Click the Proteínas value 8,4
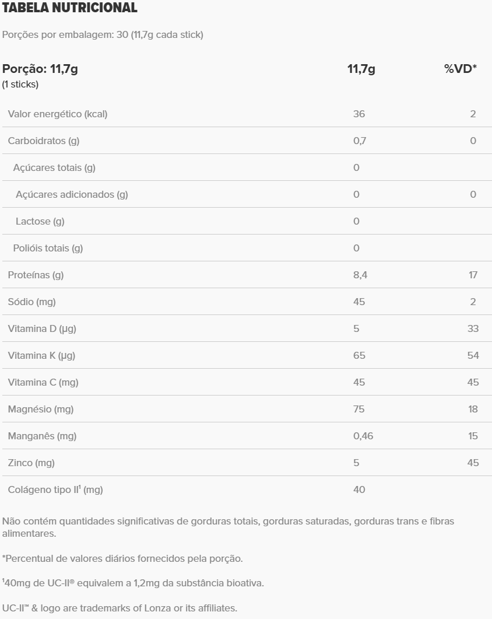Image resolution: width=492 pixels, height=619 pixels. click(x=360, y=275)
